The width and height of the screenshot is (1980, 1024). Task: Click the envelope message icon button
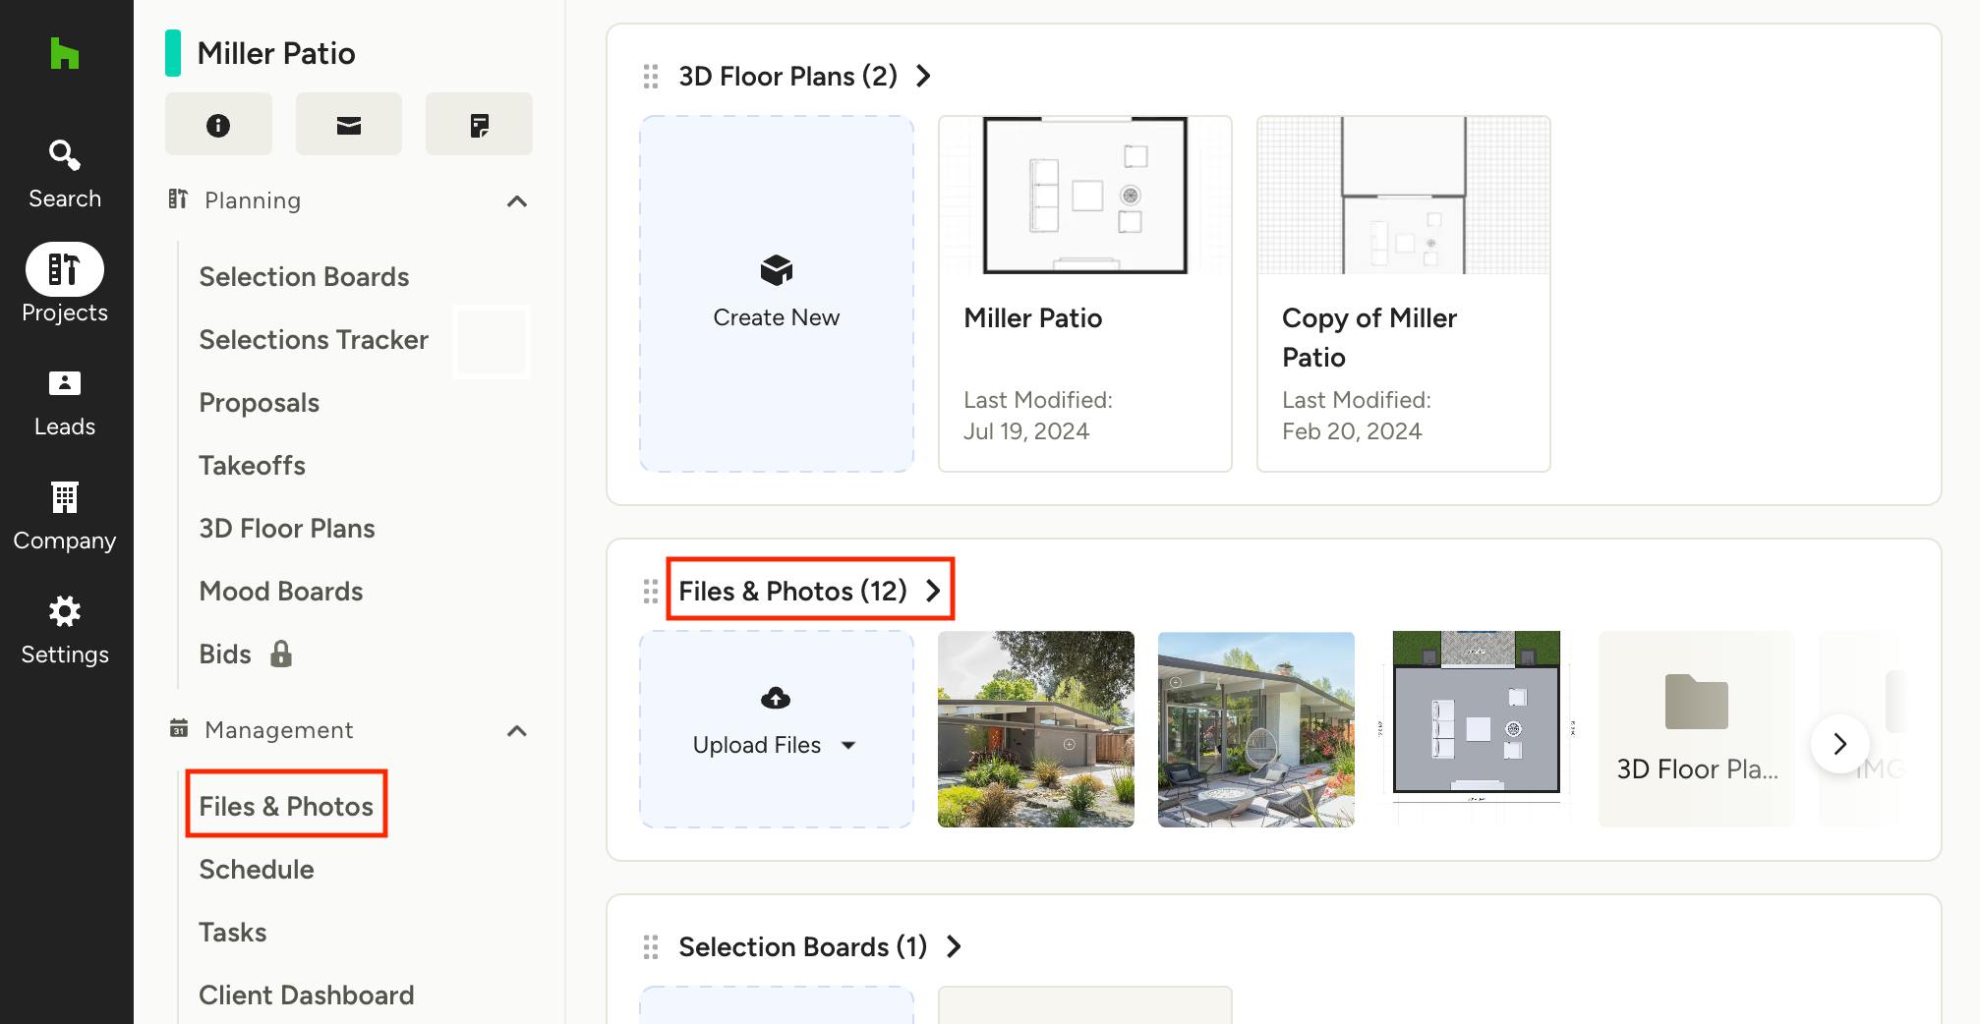pos(349,125)
